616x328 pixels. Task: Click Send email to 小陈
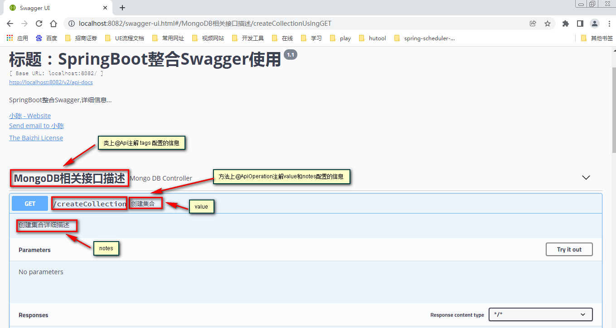(x=36, y=126)
